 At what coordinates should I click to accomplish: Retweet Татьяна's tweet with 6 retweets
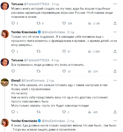[x=38, y=23]
